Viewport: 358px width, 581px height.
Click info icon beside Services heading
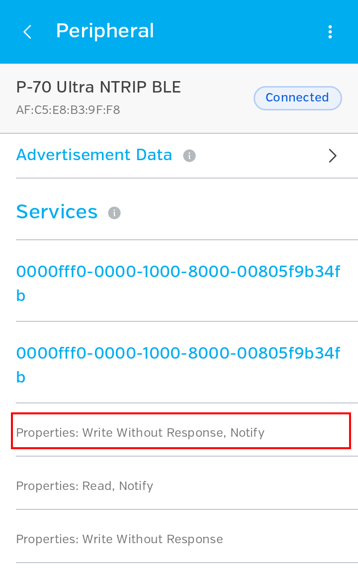[114, 213]
